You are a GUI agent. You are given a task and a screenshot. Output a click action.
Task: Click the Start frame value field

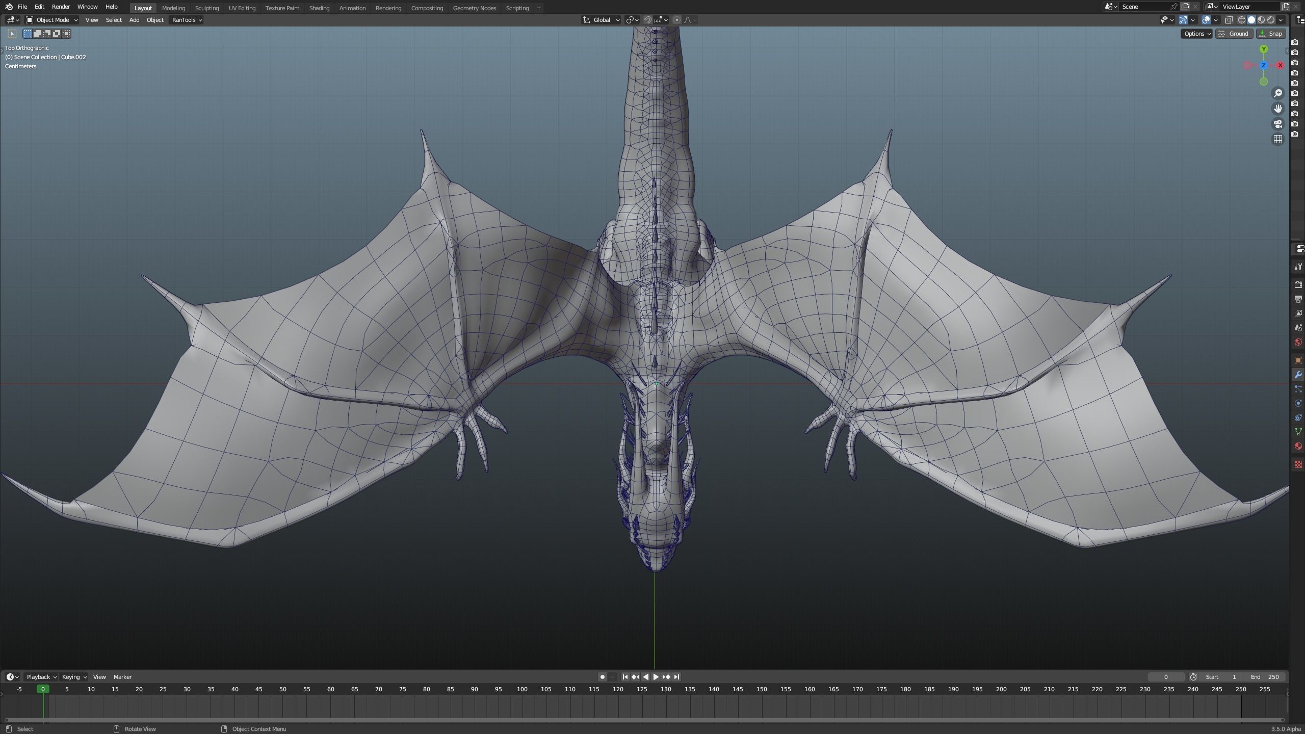pyautogui.click(x=1221, y=677)
